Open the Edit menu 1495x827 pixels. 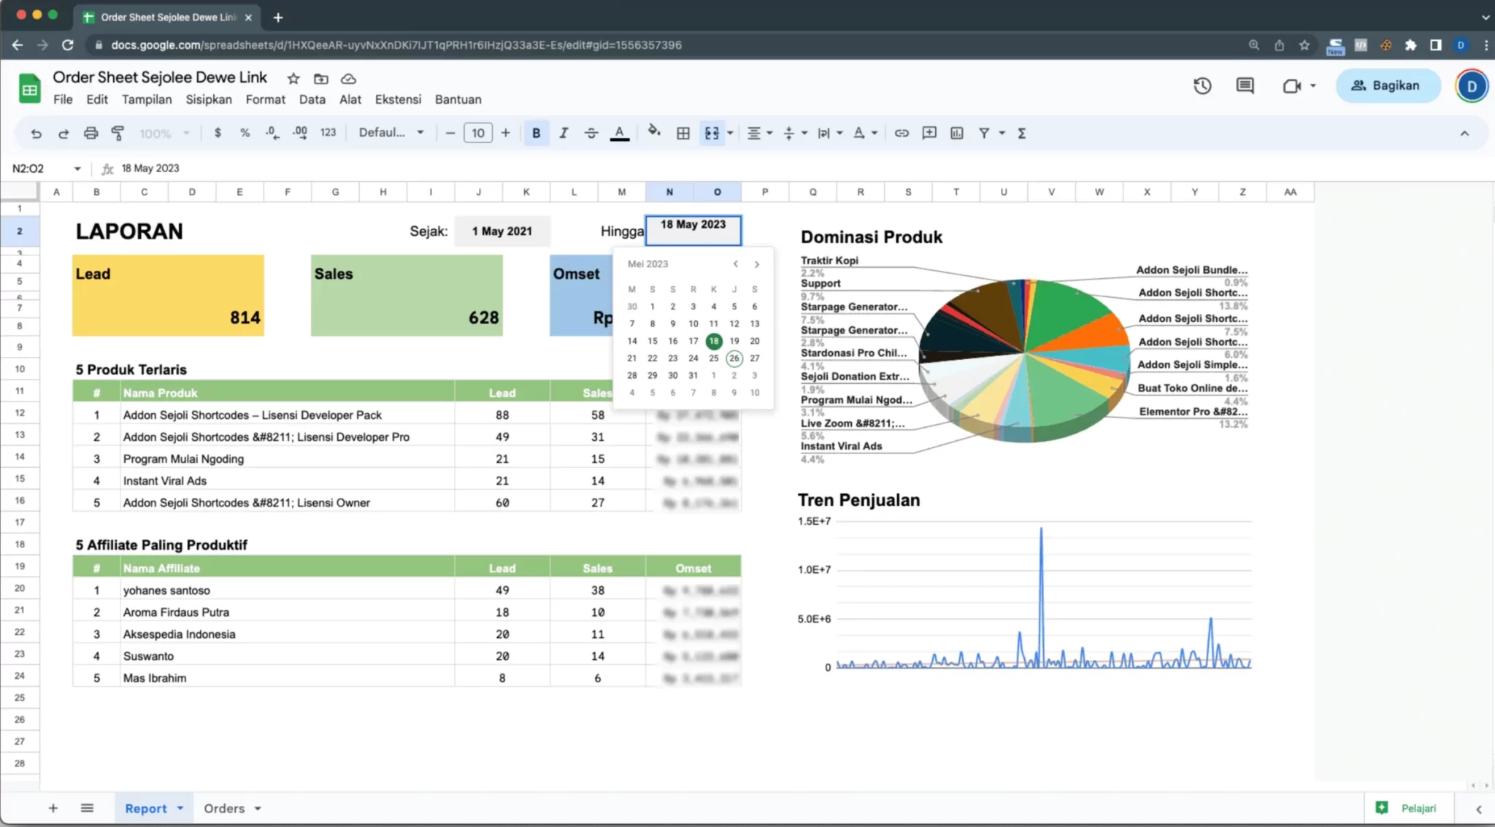coord(97,99)
